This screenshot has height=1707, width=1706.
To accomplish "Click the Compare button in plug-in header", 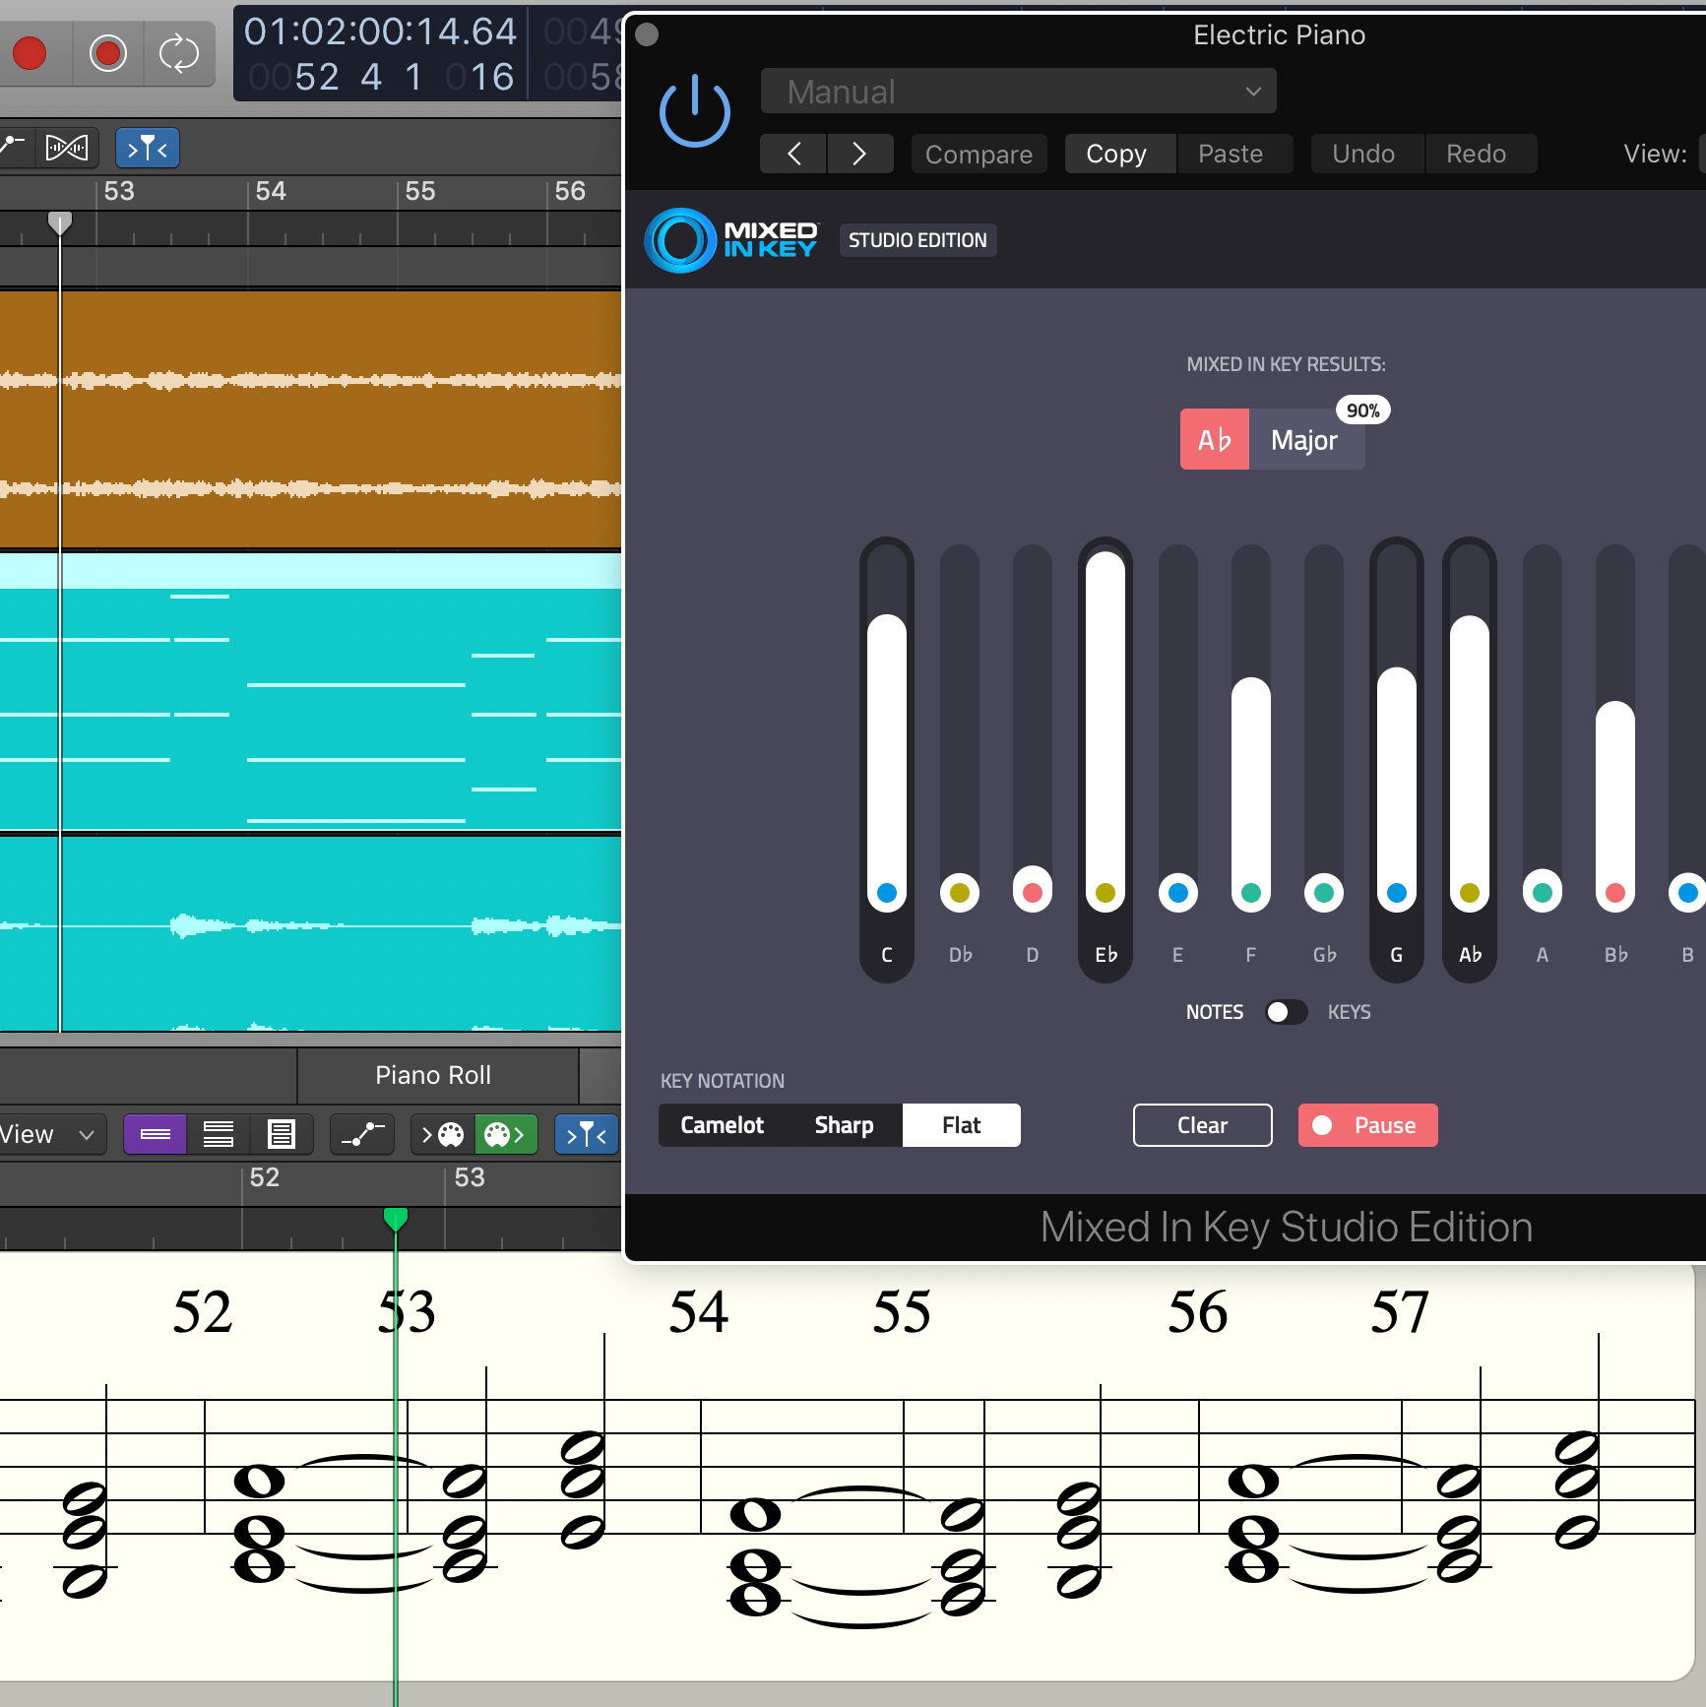I will click(x=979, y=155).
